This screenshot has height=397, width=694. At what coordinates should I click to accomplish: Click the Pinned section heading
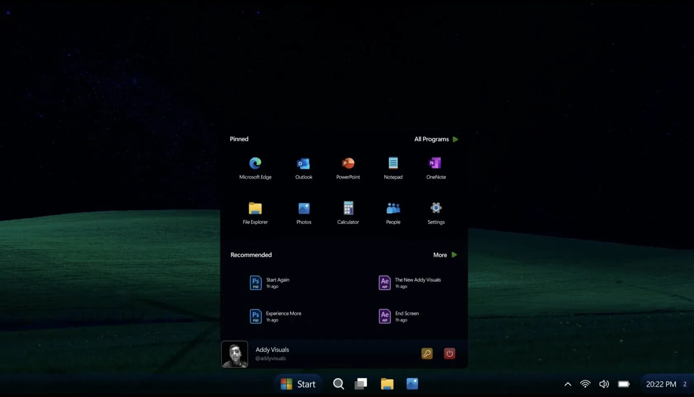(239, 139)
